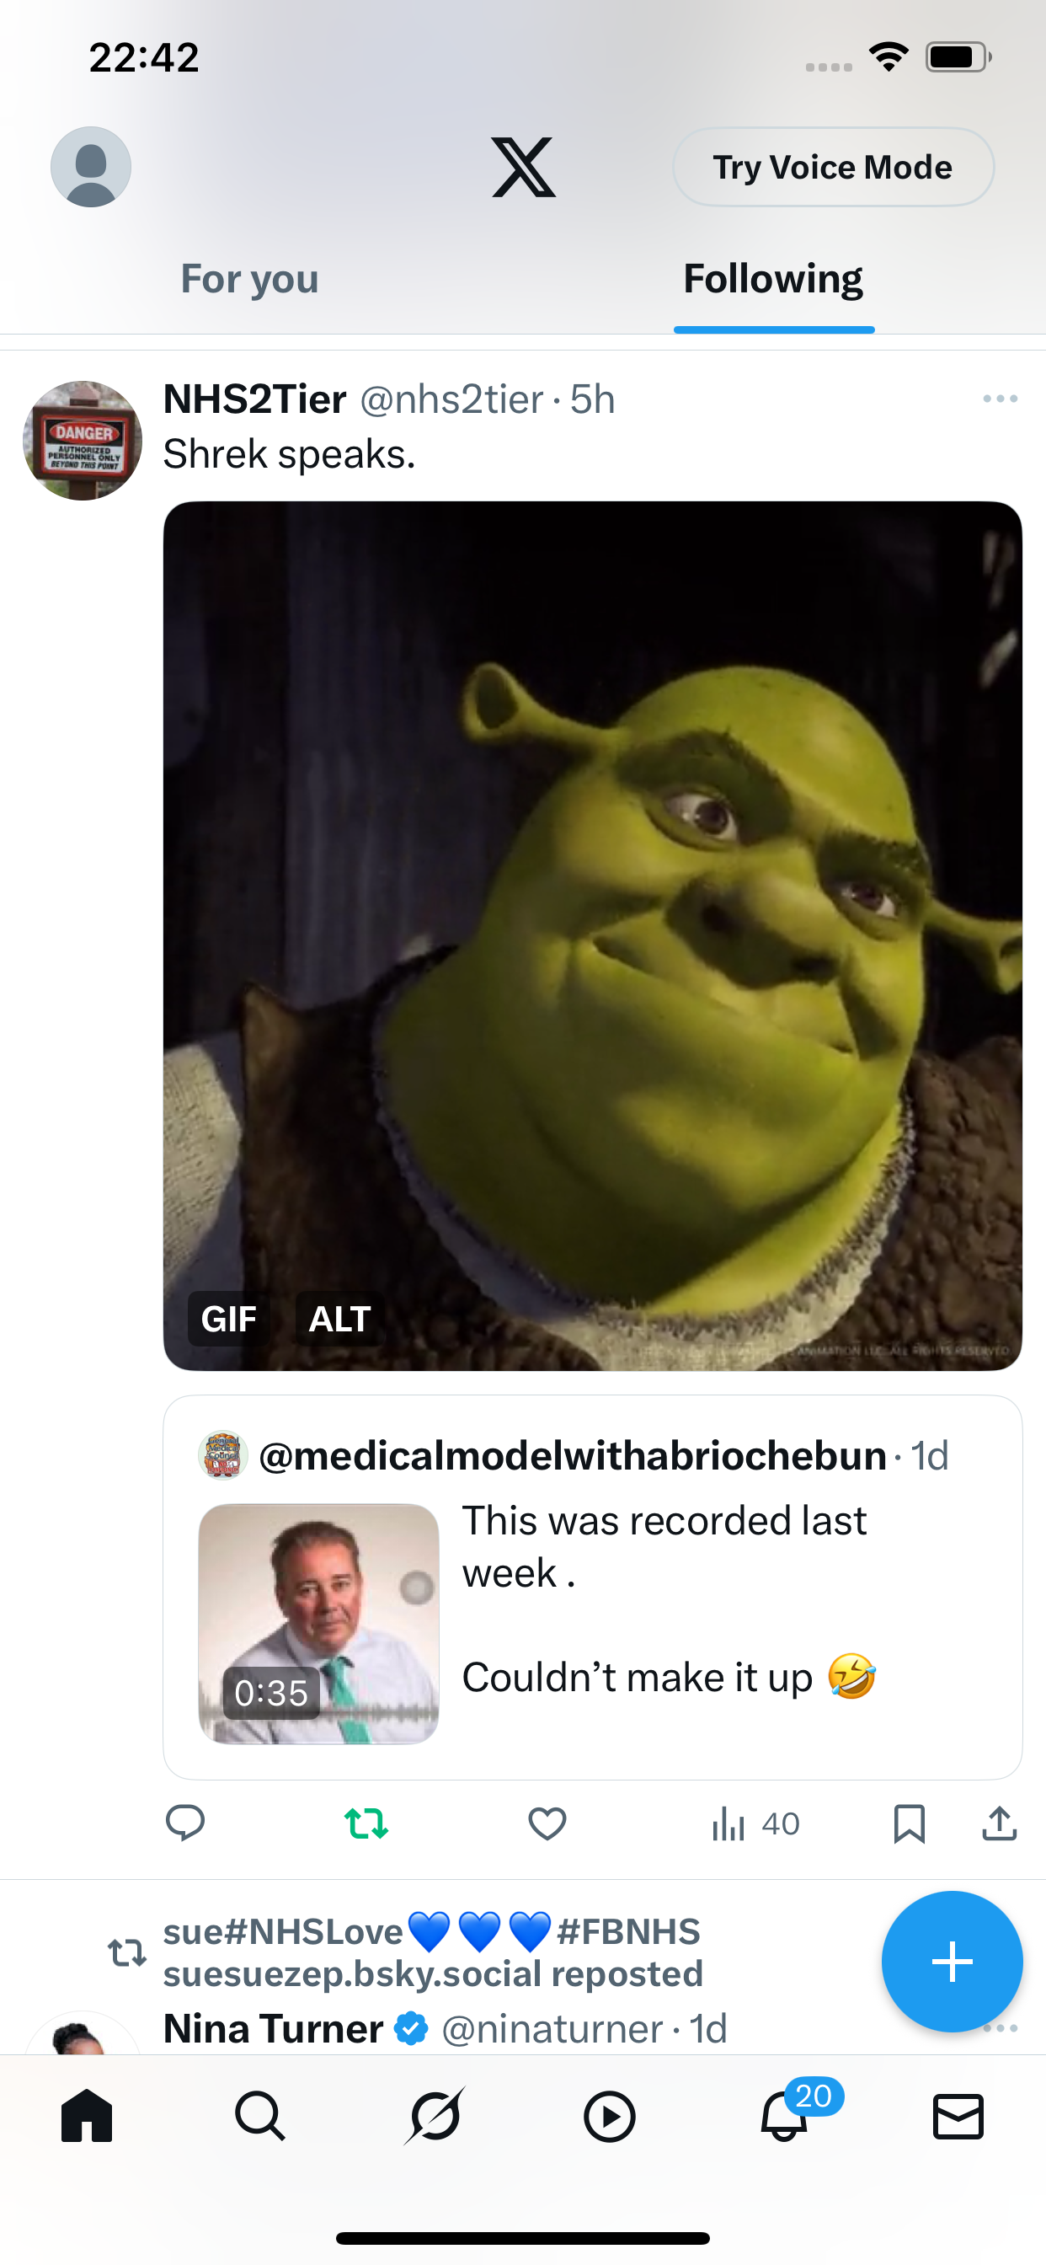Open the profile avatar menu

point(91,167)
